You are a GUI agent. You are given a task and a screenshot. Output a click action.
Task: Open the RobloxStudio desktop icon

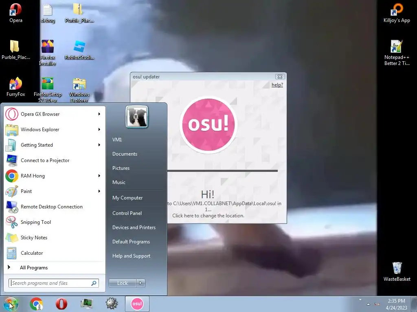pos(79,50)
